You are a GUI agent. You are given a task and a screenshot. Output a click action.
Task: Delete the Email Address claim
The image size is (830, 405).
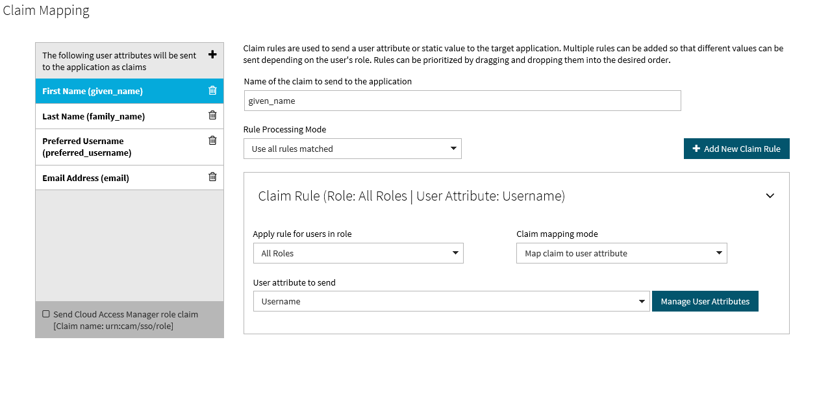tap(212, 177)
